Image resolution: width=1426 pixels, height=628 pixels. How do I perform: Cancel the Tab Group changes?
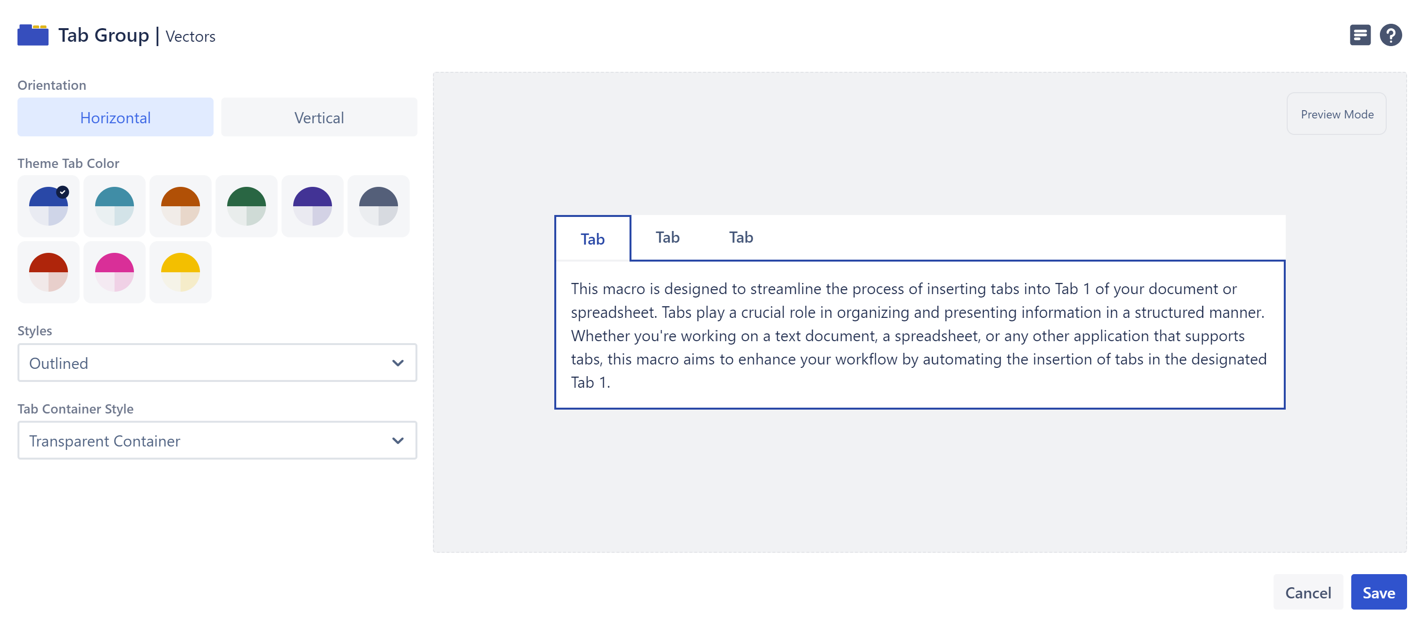tap(1308, 592)
